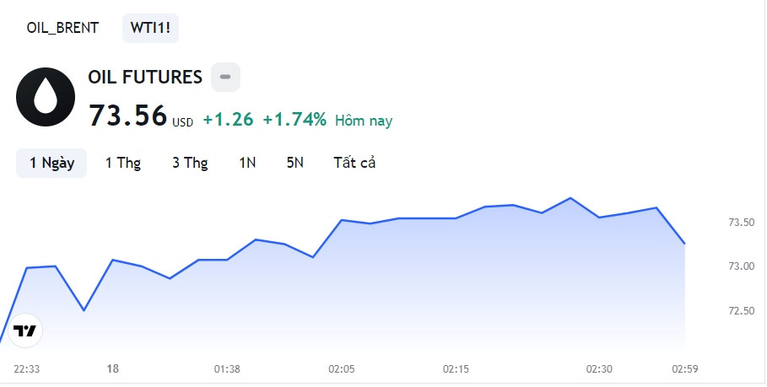Click the black oil drop logo icon

tap(46, 97)
